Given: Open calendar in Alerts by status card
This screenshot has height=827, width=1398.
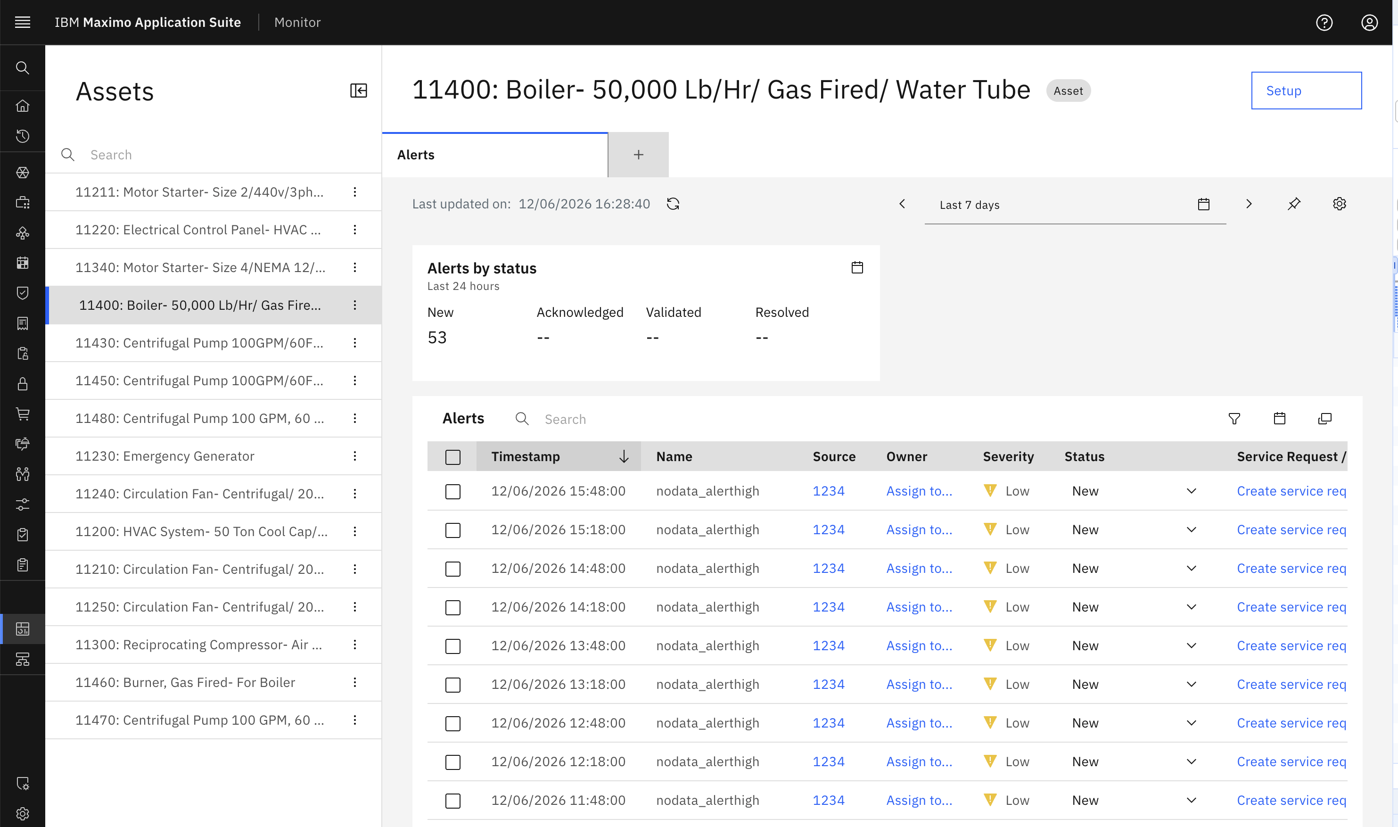Looking at the screenshot, I should click(857, 267).
